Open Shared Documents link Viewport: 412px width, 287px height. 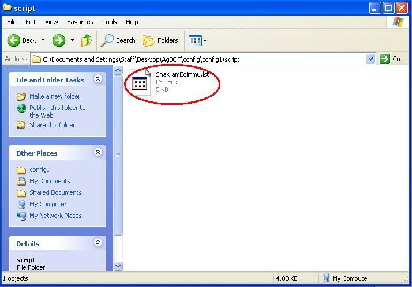click(55, 192)
